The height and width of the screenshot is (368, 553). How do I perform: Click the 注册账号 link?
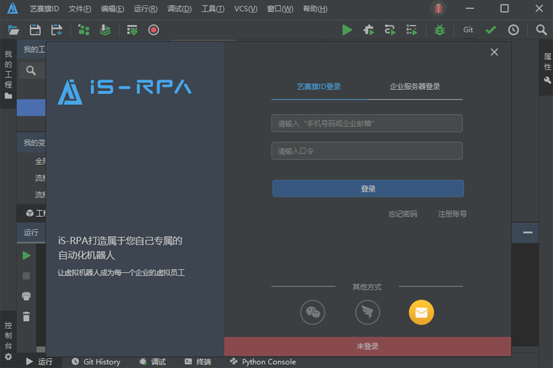coord(452,214)
